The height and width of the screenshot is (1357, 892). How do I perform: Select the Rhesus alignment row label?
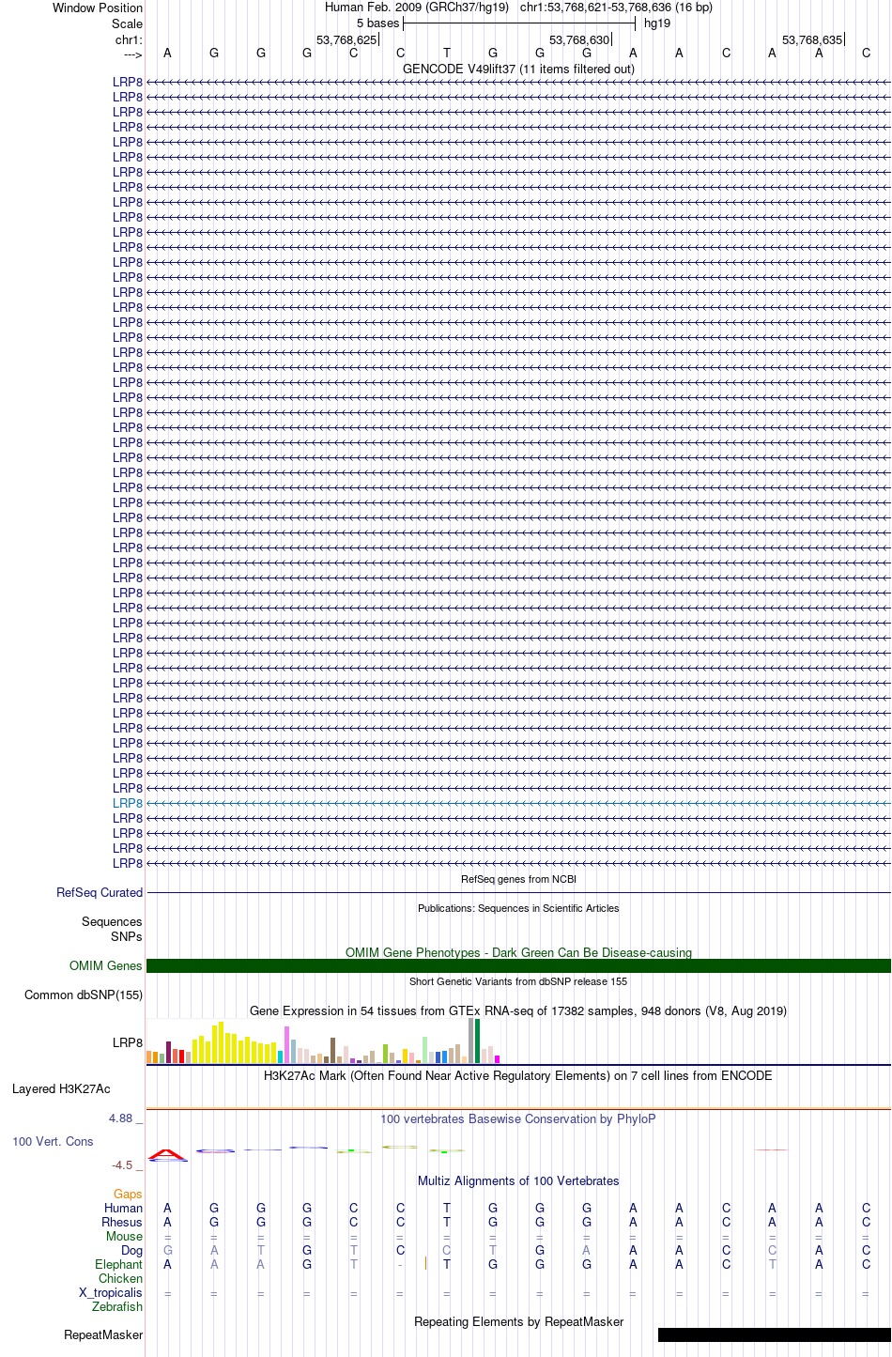click(x=122, y=1222)
